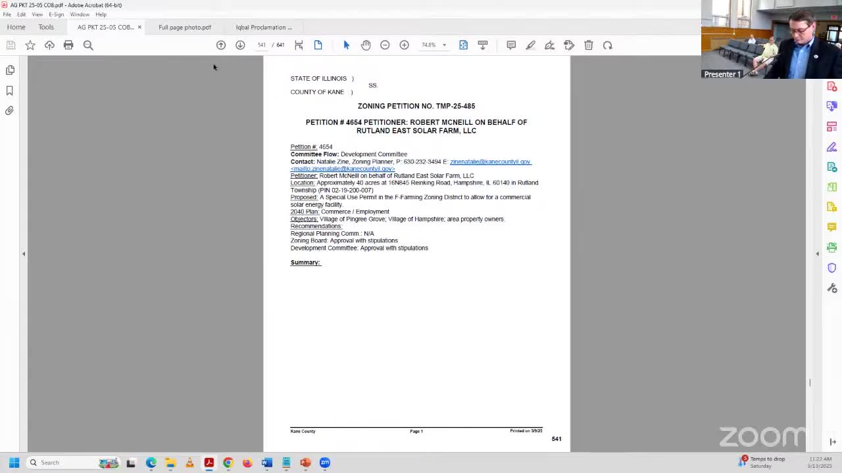This screenshot has width=842, height=473.
Task: Print the document with the printer icon
Action: pyautogui.click(x=68, y=45)
